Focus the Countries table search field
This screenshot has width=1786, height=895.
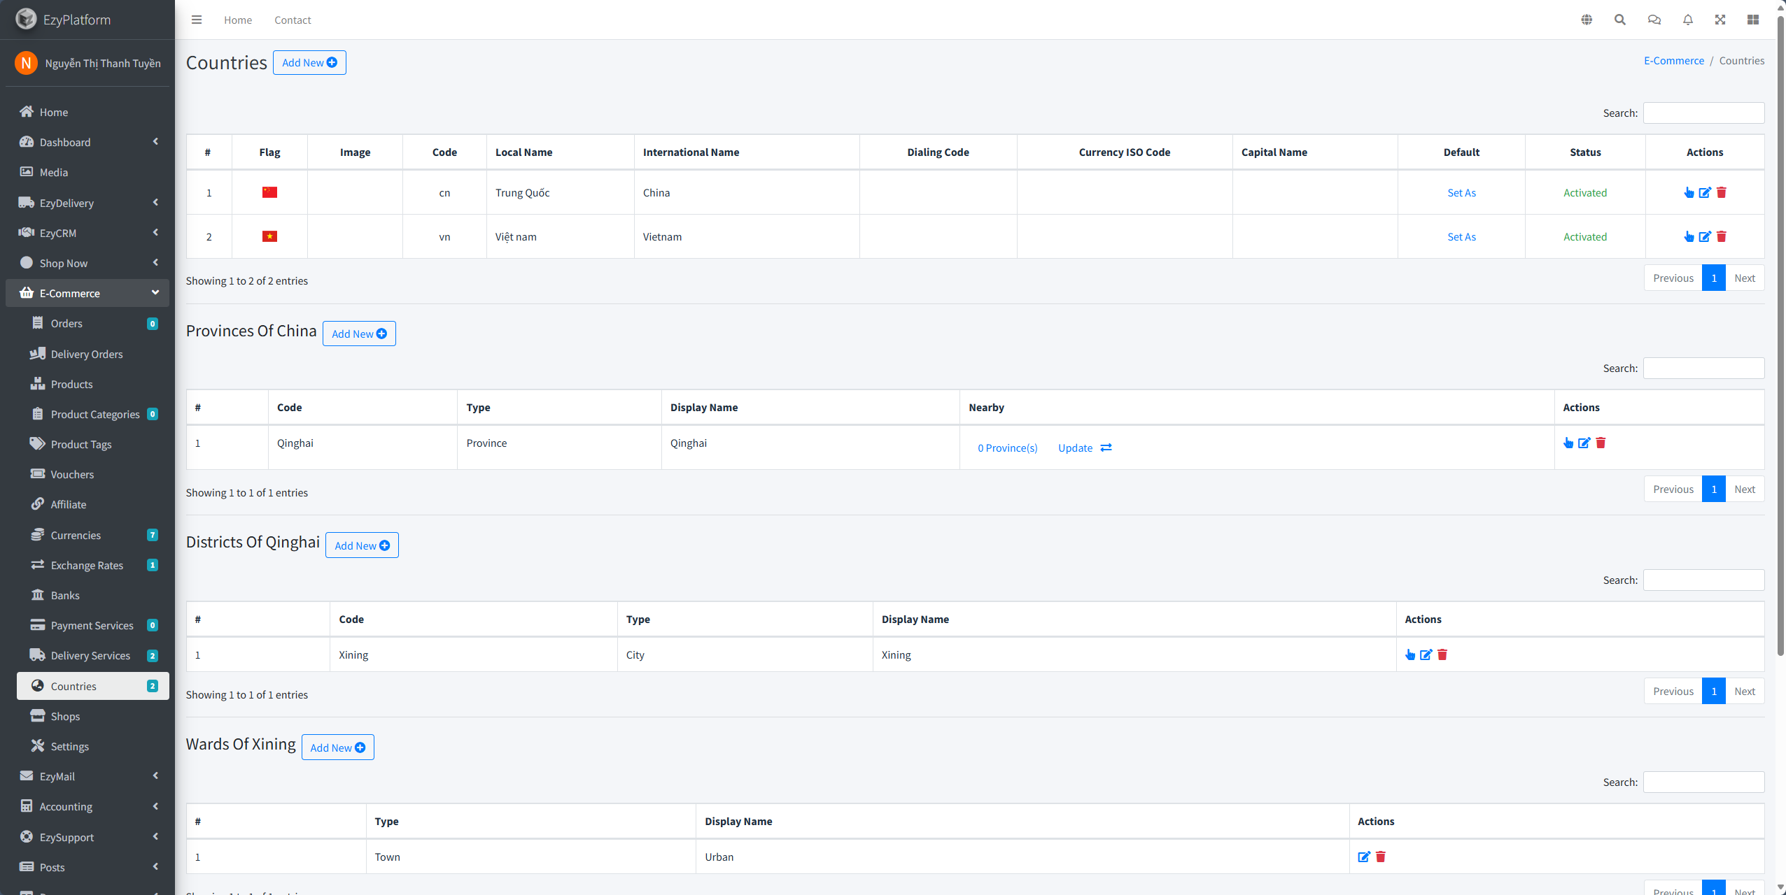pyautogui.click(x=1703, y=113)
